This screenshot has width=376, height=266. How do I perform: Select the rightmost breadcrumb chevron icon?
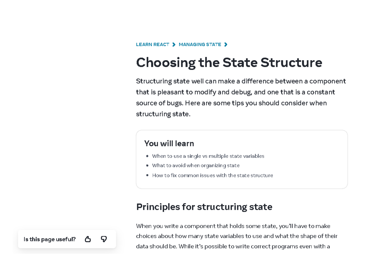226,44
